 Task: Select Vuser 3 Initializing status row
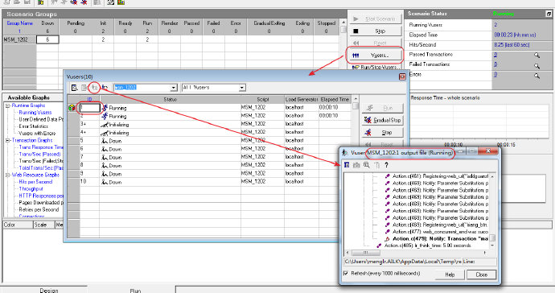170,124
